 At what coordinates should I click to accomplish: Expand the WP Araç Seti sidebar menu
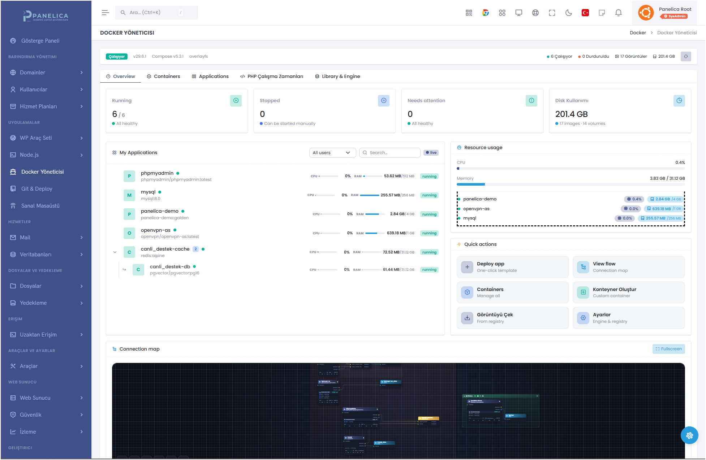point(46,138)
